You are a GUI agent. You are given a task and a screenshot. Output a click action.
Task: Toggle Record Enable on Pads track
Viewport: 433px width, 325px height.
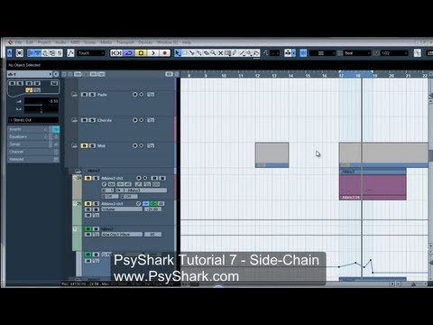tap(134, 95)
